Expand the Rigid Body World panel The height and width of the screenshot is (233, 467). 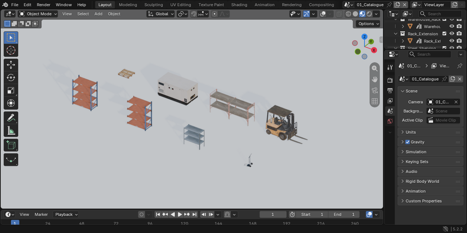(x=430, y=181)
